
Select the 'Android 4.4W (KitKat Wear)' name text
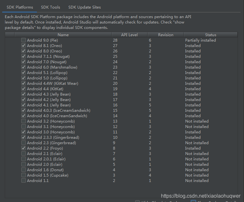click(x=52, y=84)
